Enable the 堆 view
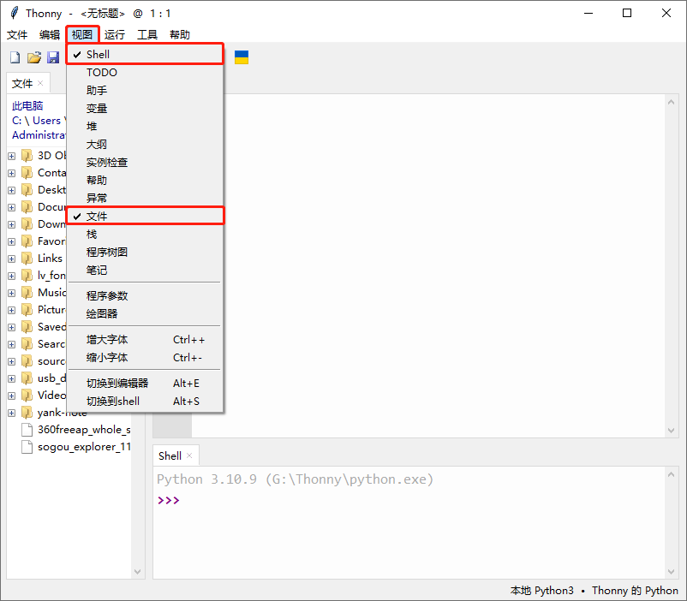The height and width of the screenshot is (601, 687). (x=145, y=126)
